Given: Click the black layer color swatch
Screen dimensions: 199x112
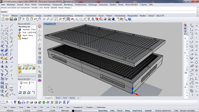Looking at the screenshot, I should click(x=73, y=111).
